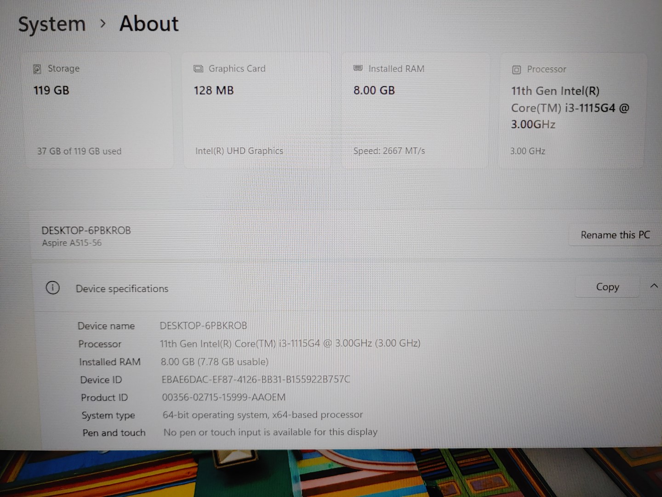Select the Graphics Card summary card
662x497 pixels.
256,110
